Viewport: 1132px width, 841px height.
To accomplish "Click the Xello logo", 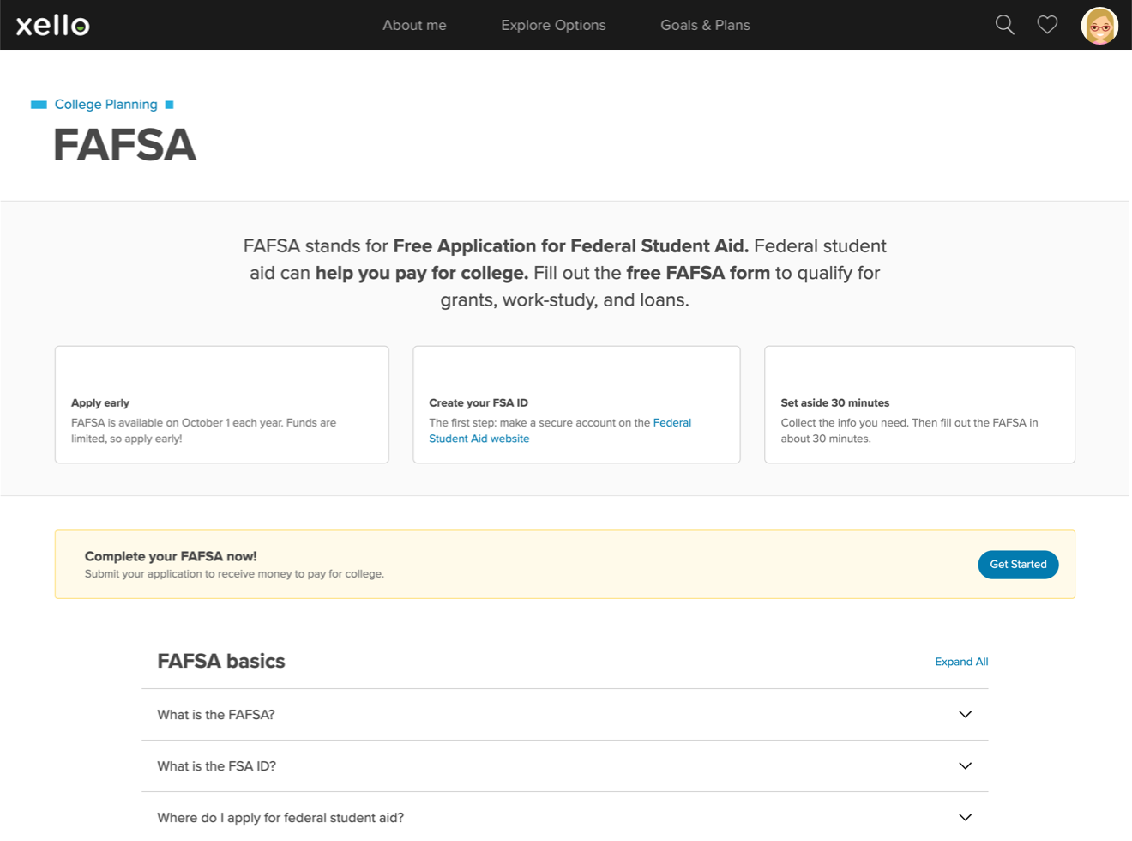I will point(53,25).
